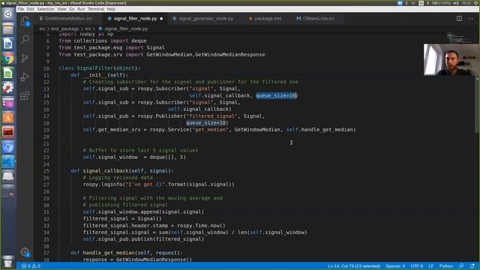The height and width of the screenshot is (270, 480).
Task: Launch Ubuntu Software from the dock
Action: [x=8, y=118]
